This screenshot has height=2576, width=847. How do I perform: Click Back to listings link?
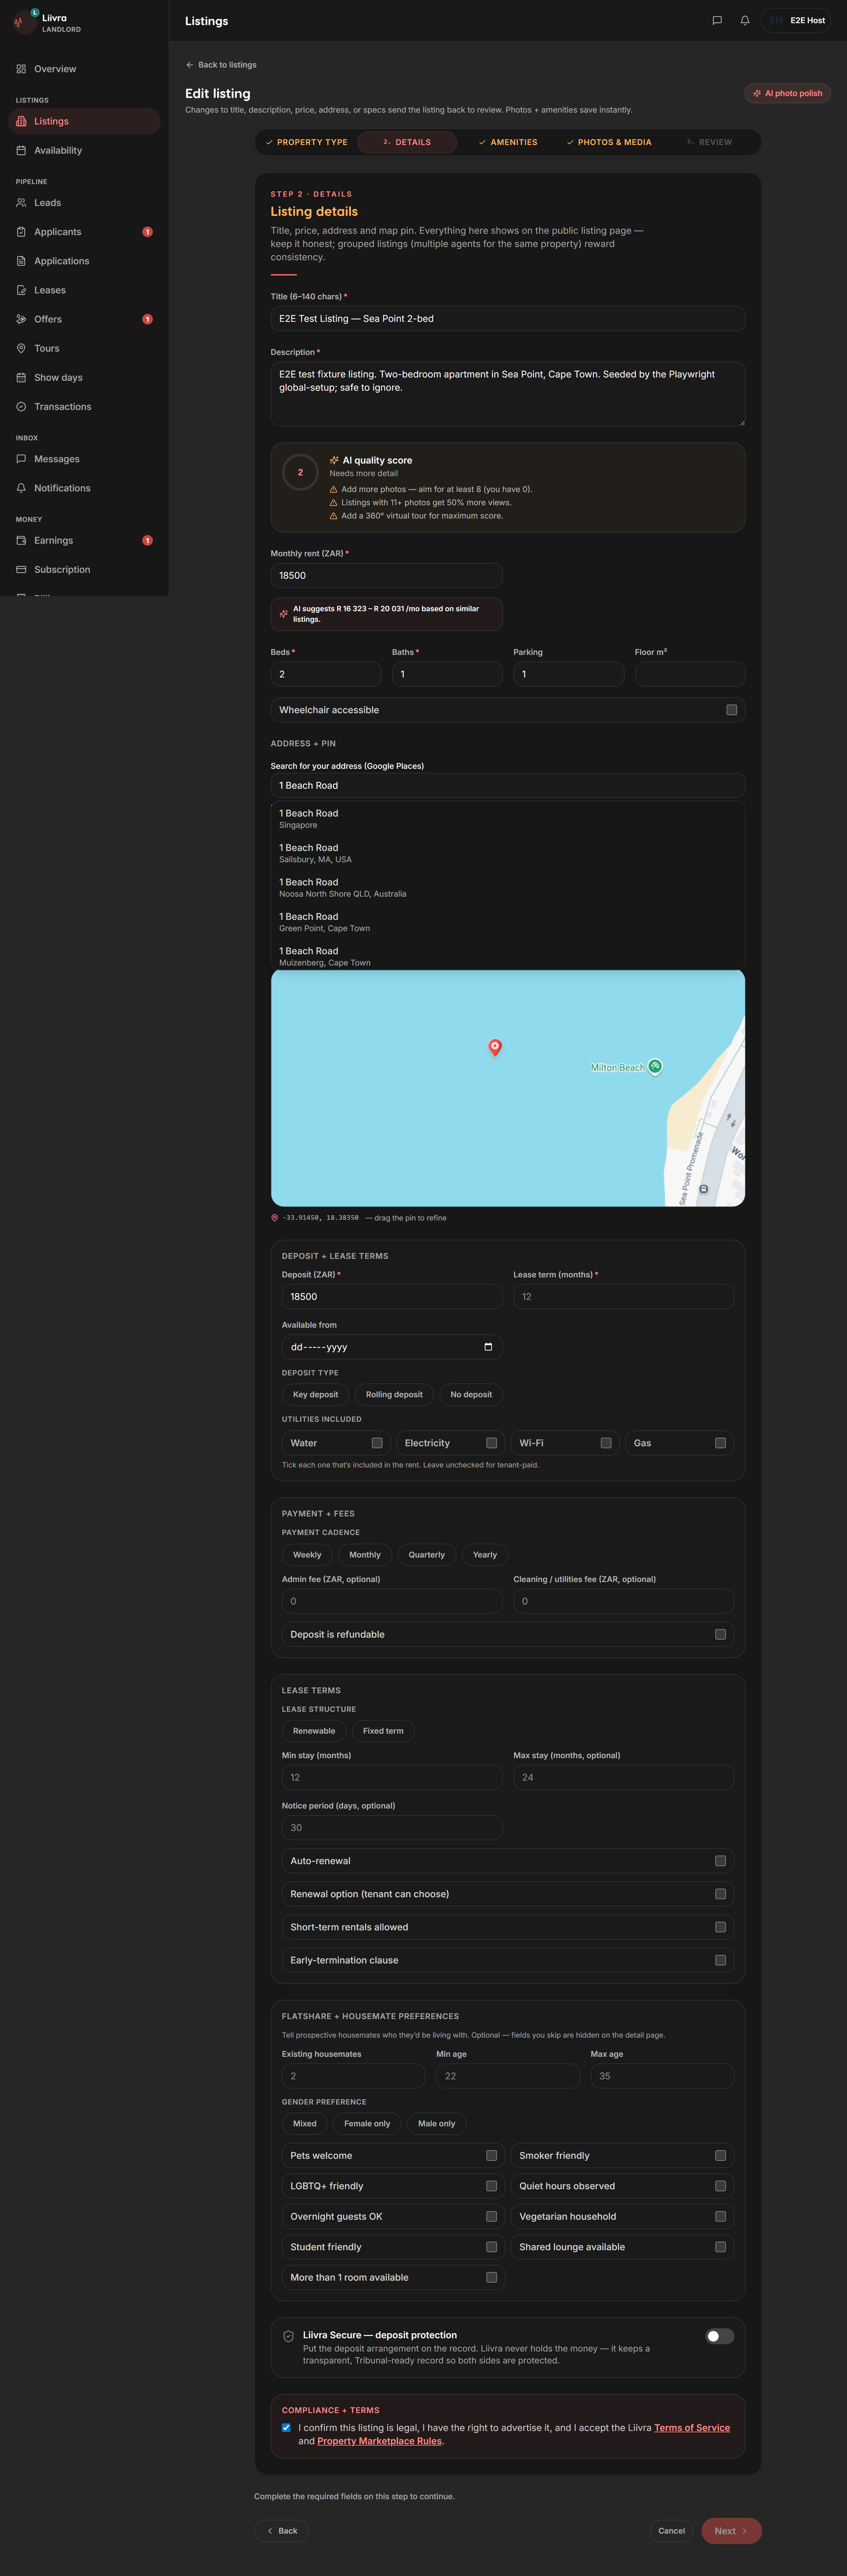coord(221,65)
